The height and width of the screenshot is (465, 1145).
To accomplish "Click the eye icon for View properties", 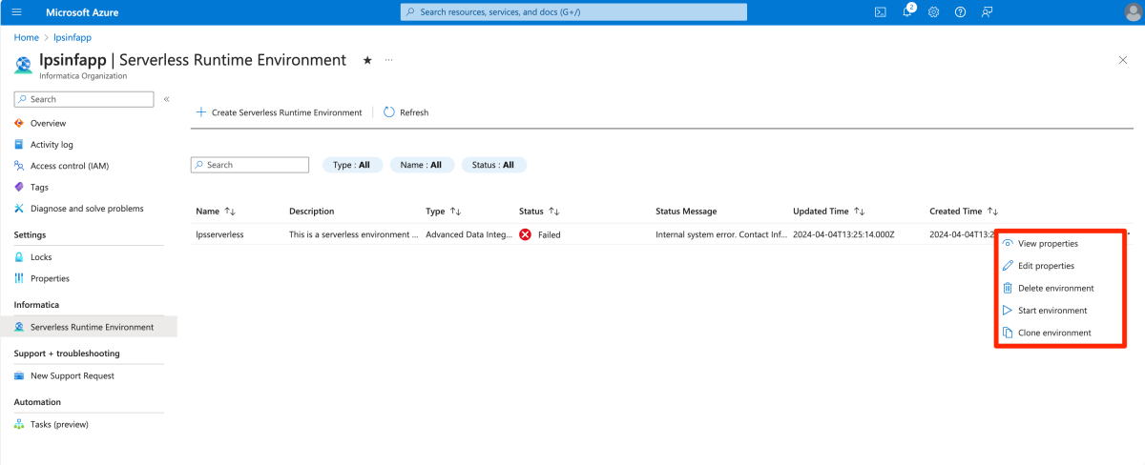I will pos(1008,244).
